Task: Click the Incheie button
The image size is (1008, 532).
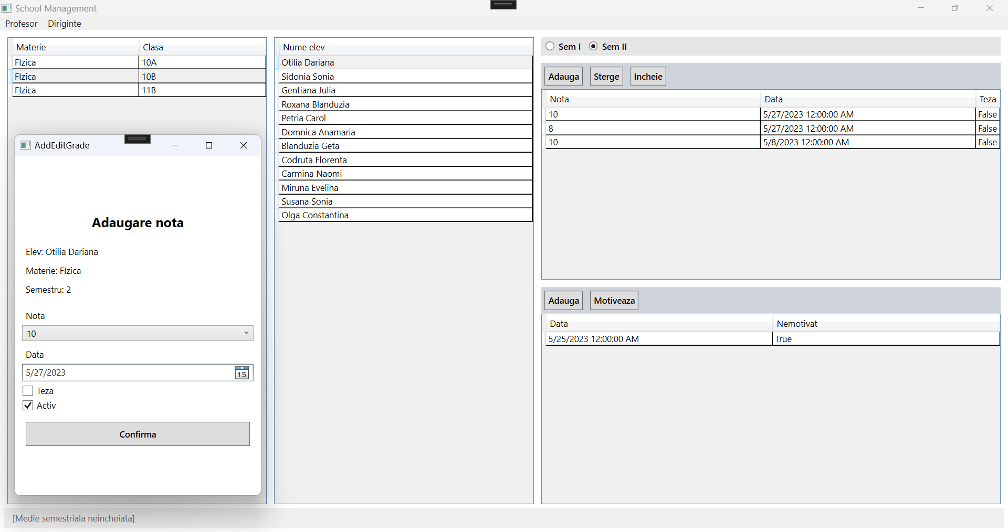Action: tap(647, 76)
